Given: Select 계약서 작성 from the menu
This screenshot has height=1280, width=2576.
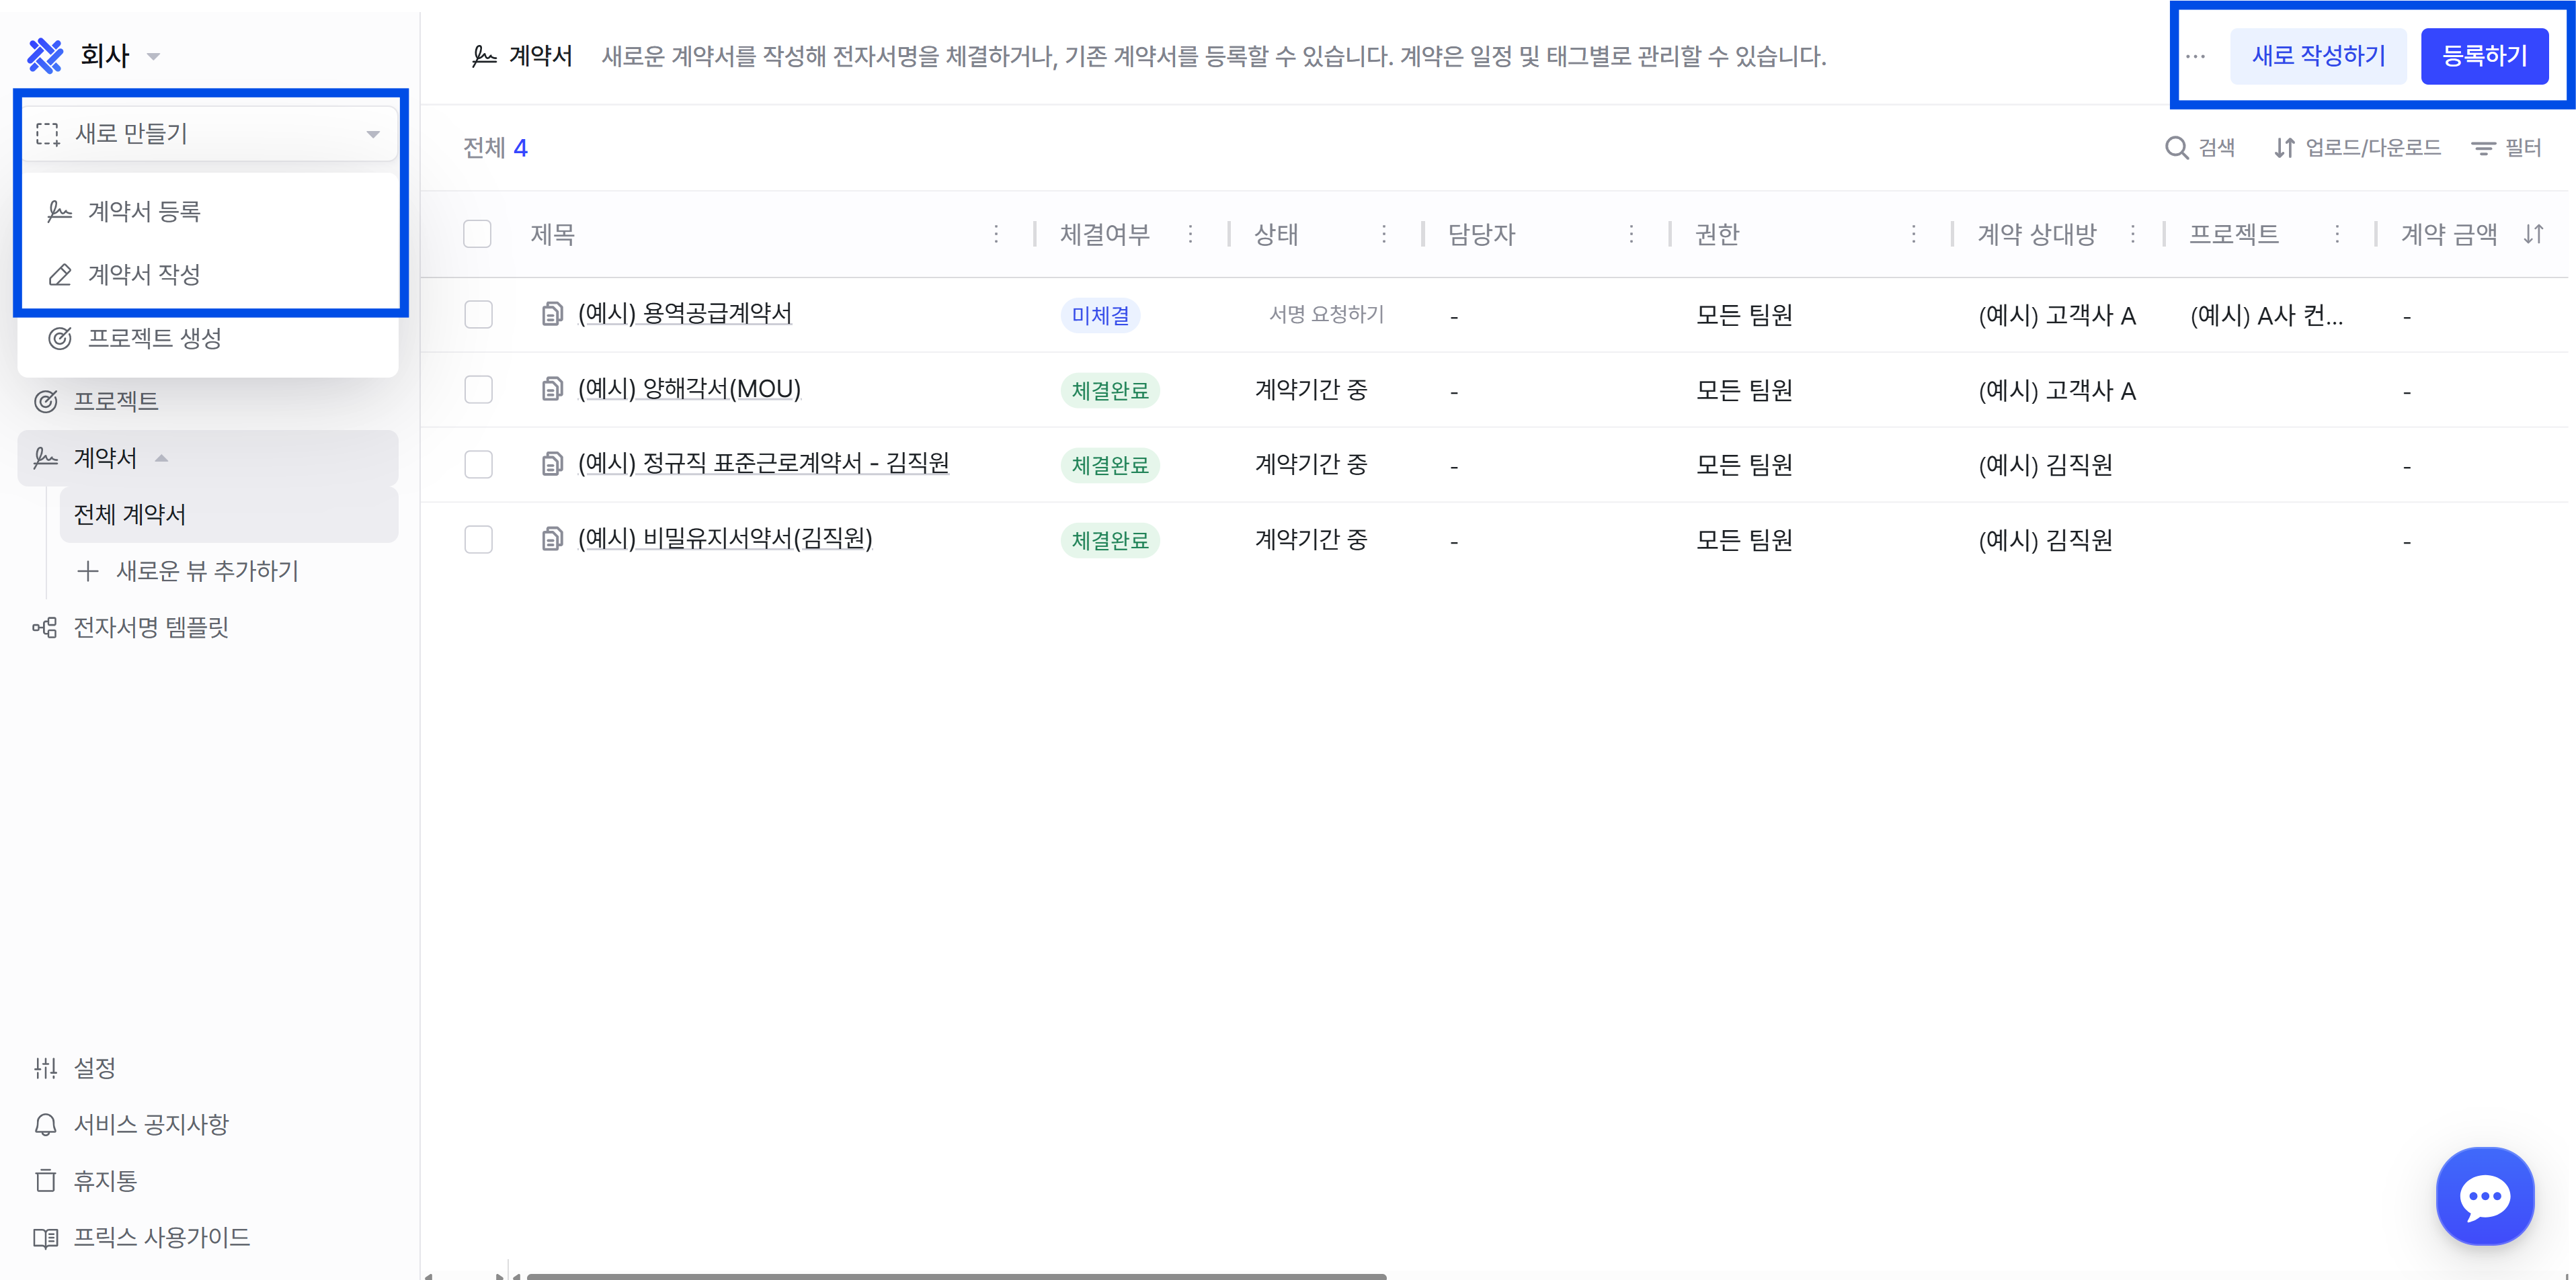Looking at the screenshot, I should tap(143, 273).
